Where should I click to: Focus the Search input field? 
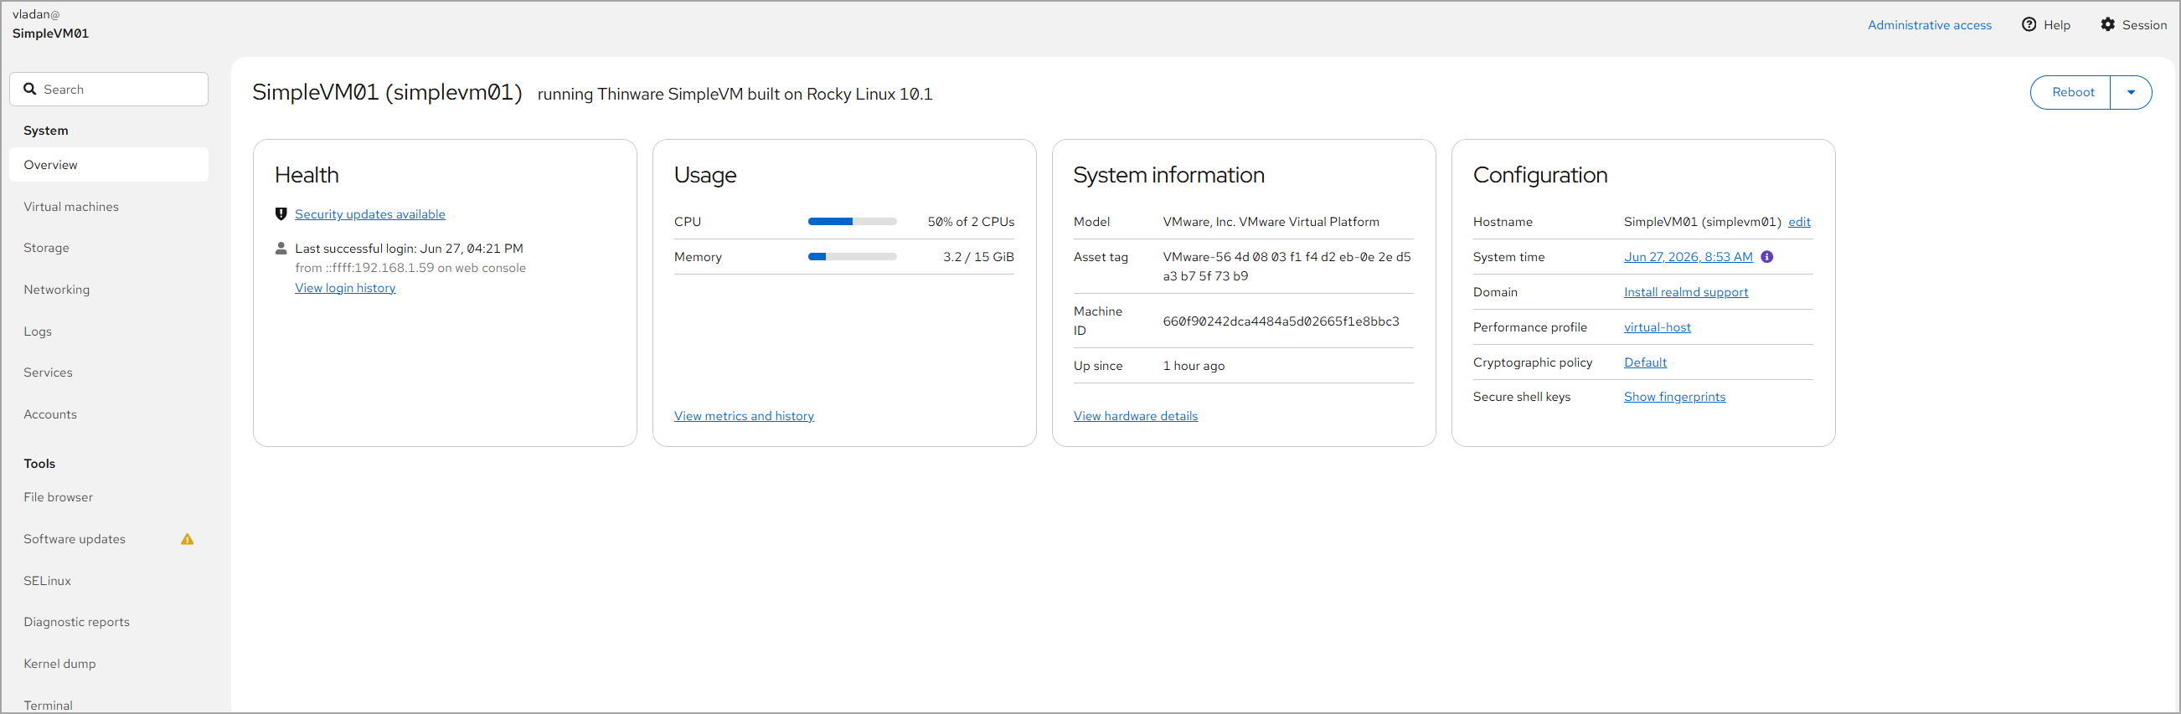[108, 89]
